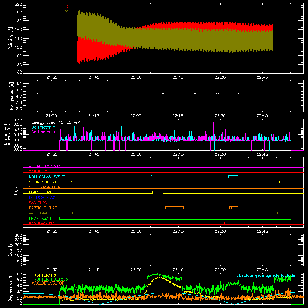The width and height of the screenshot is (308, 308).
Task: Click the '60' tick on Pointing axis
Action: 20,72
